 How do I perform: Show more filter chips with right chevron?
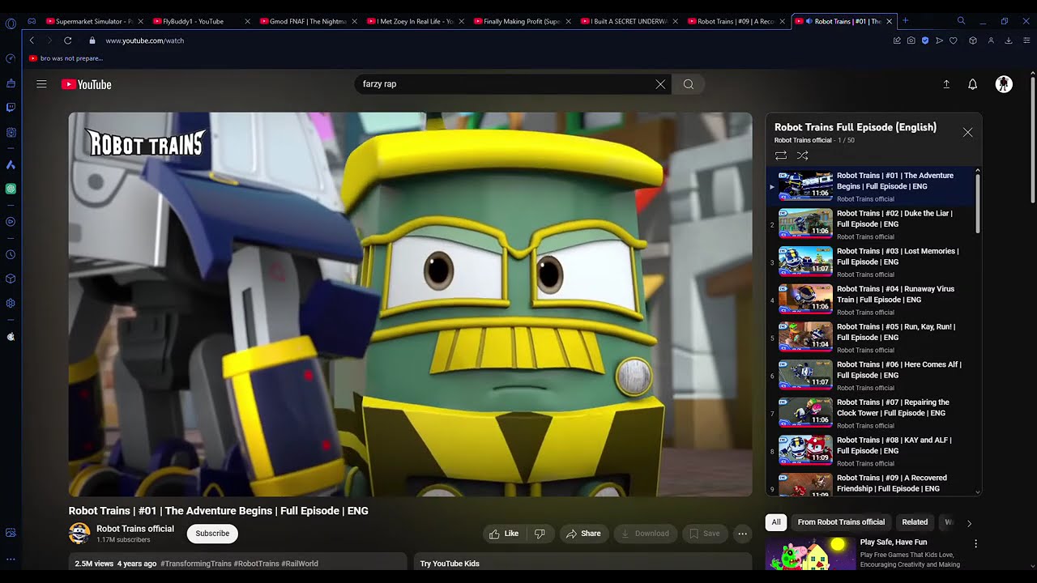point(969,523)
